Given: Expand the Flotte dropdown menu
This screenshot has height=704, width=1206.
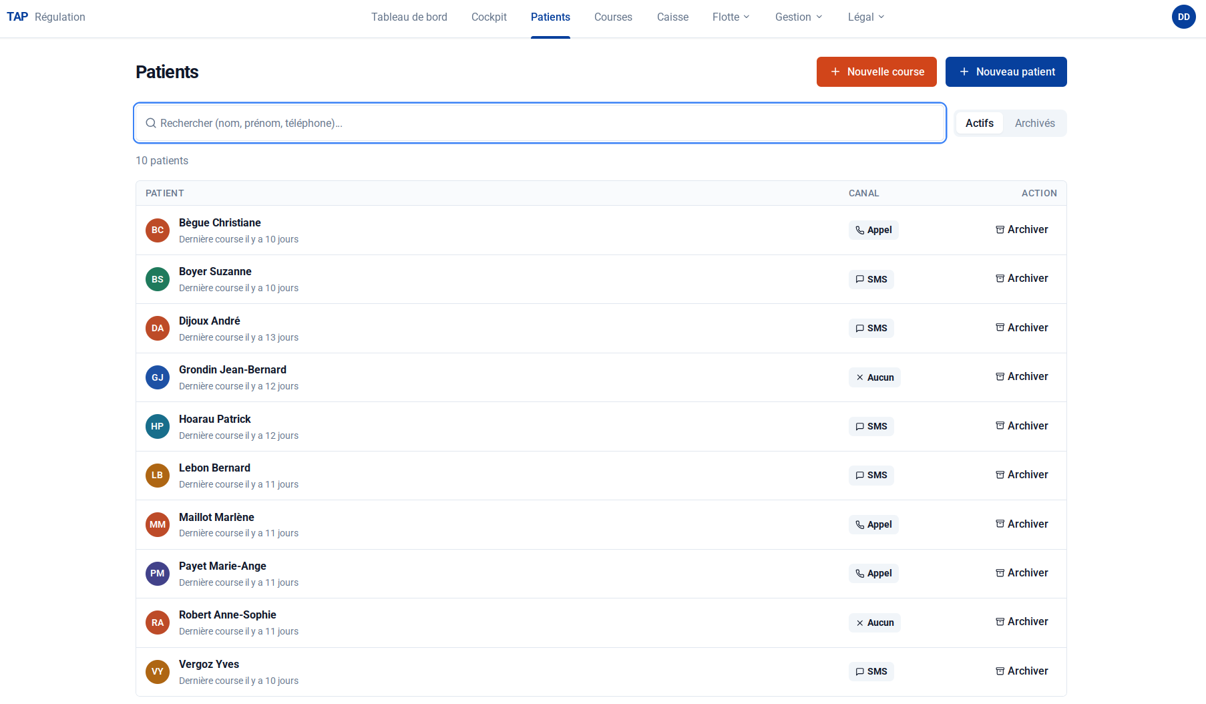Looking at the screenshot, I should pos(731,17).
